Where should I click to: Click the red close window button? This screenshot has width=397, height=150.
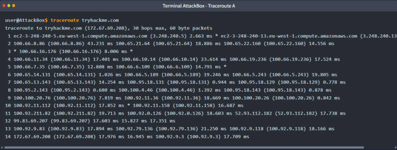coord(4,5)
